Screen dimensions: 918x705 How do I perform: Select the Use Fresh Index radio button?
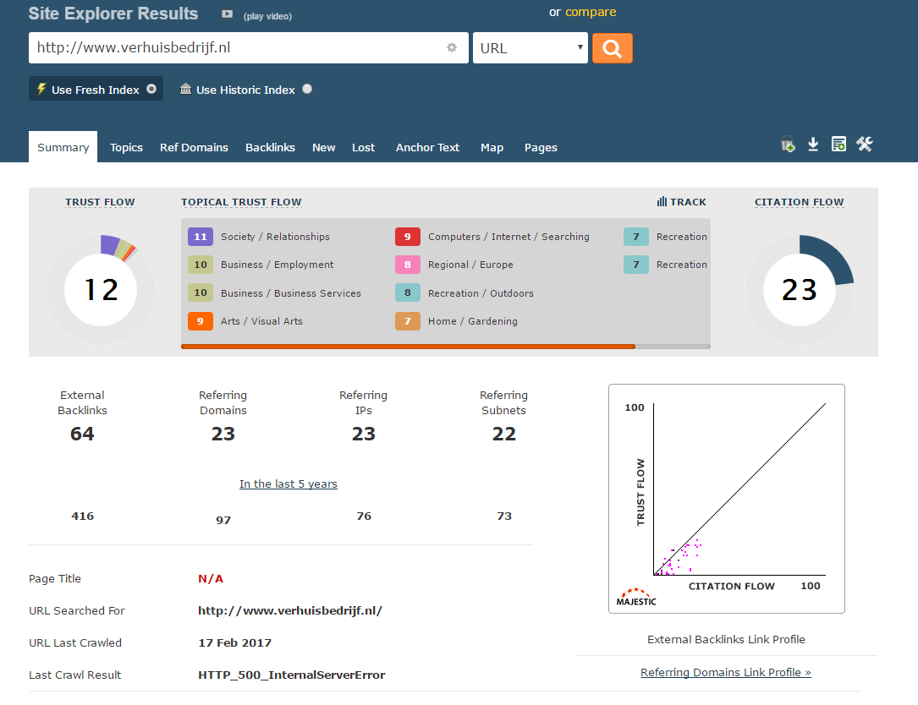click(151, 89)
